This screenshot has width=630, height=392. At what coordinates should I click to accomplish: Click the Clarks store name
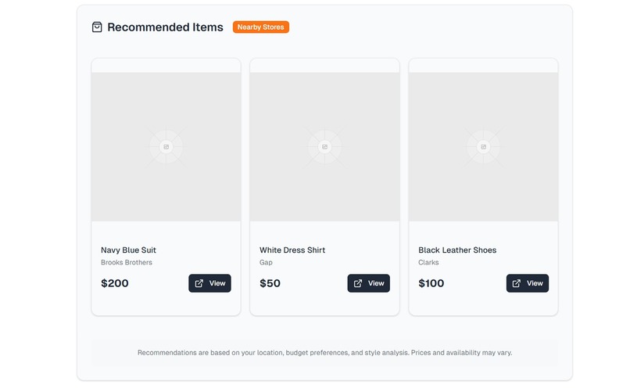428,263
